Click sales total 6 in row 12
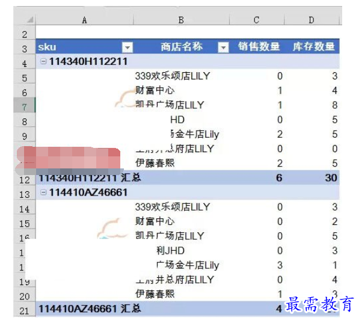 point(279,178)
